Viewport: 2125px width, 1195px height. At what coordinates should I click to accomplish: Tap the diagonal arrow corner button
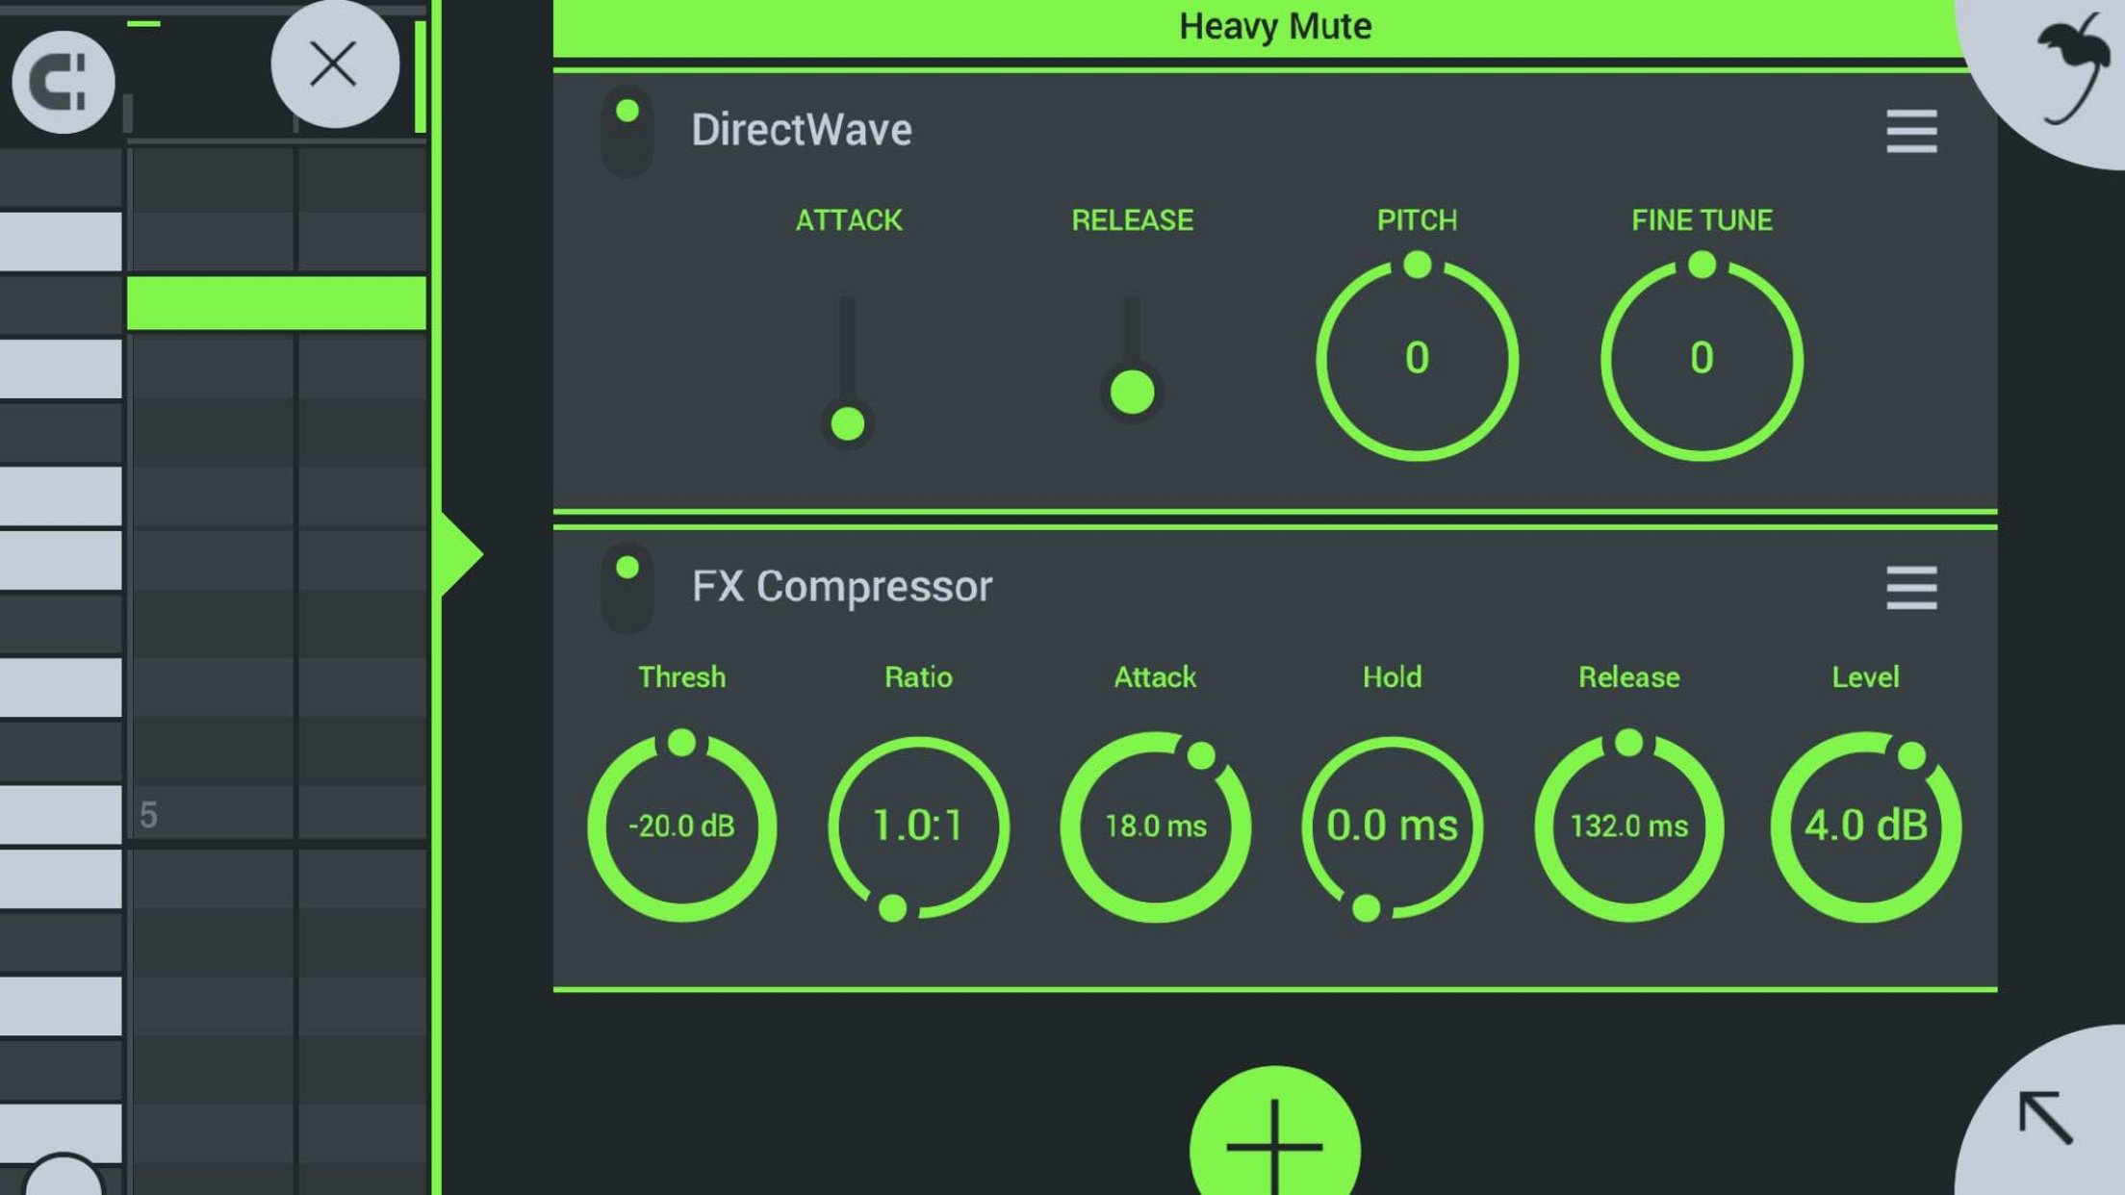click(x=2045, y=1117)
